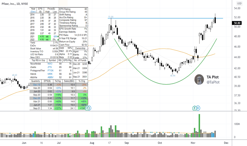Open the MRK symbol link
Screen dimensions: 247x146
pyautogui.click(x=50, y=74)
